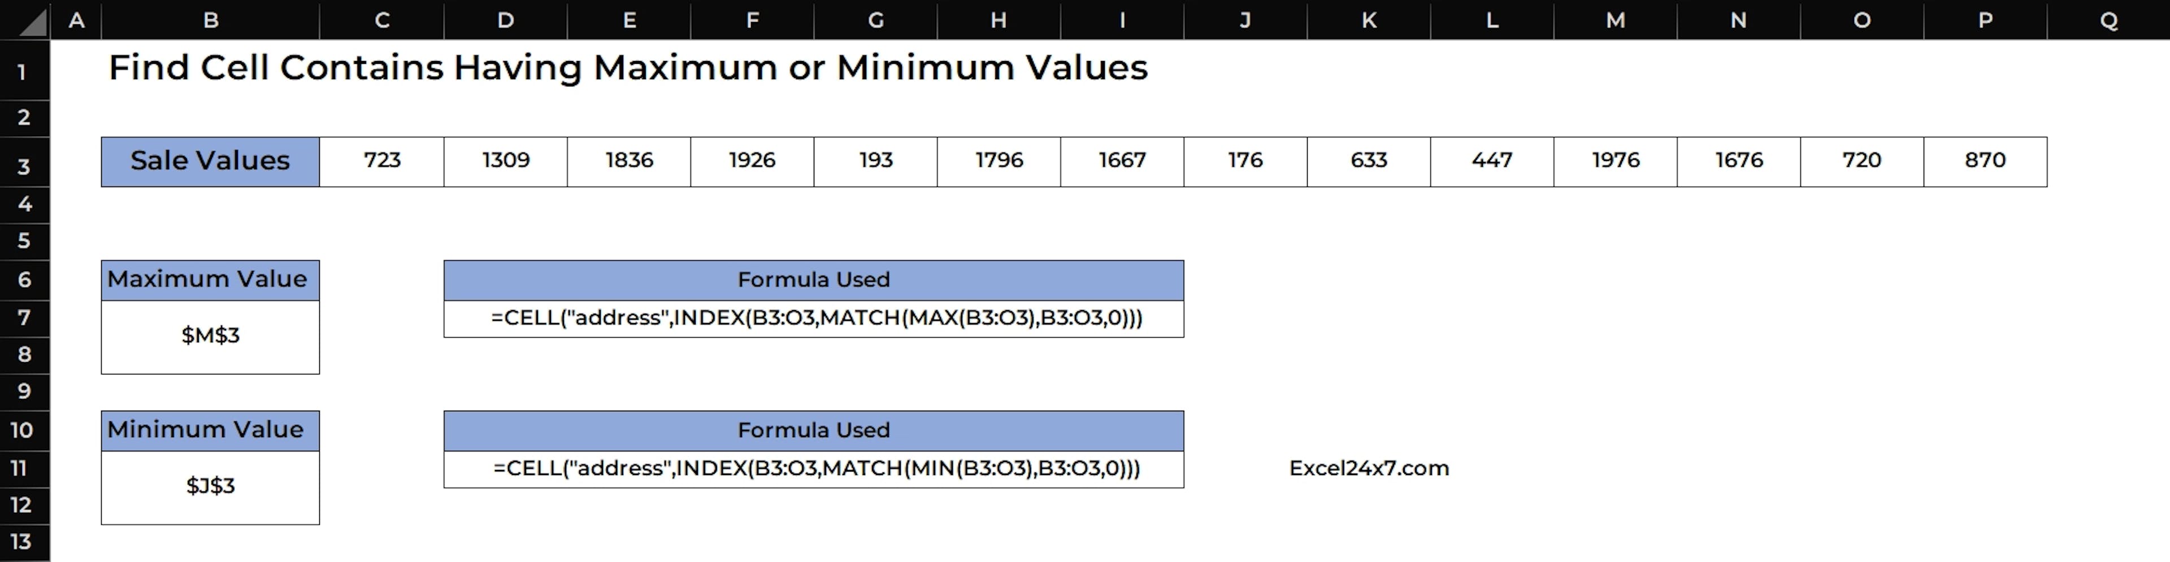
Task: Select column C header
Action: pyautogui.click(x=381, y=20)
